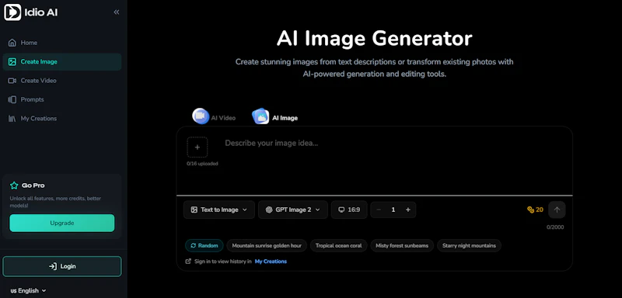Select Create Image in the sidebar
This screenshot has height=298, width=622.
pos(62,62)
